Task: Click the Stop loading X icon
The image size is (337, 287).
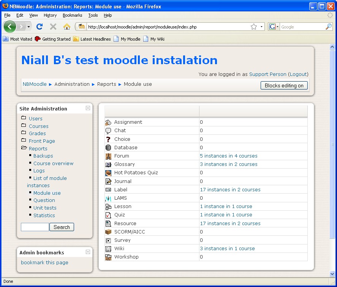Action: pyautogui.click(x=53, y=27)
